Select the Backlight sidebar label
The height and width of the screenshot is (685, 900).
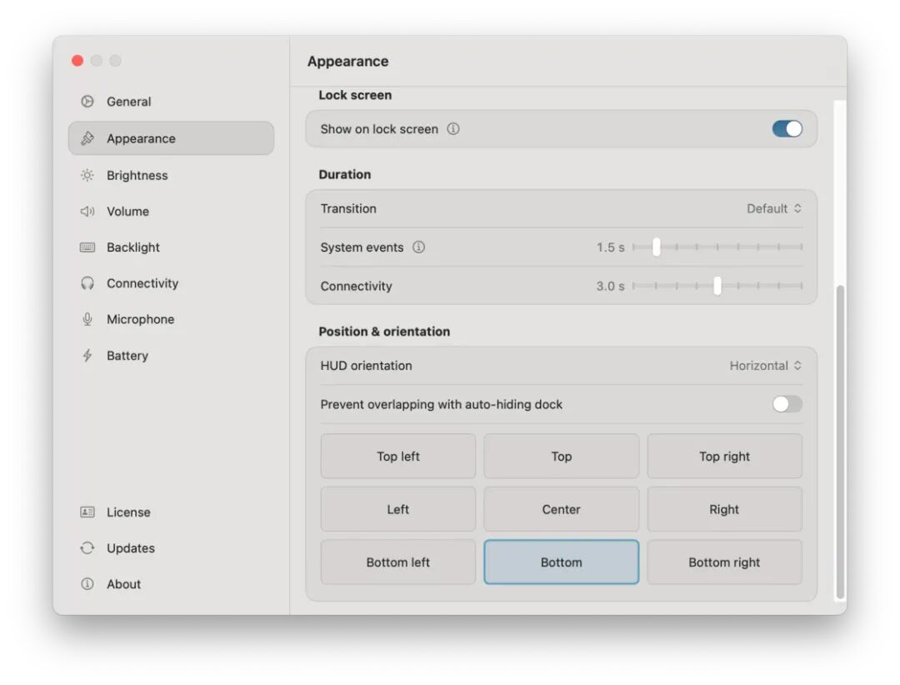pyautogui.click(x=133, y=247)
